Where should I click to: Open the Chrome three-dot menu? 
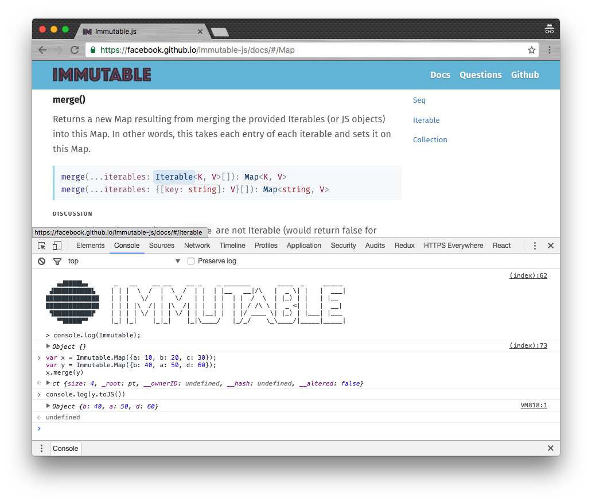click(x=550, y=50)
